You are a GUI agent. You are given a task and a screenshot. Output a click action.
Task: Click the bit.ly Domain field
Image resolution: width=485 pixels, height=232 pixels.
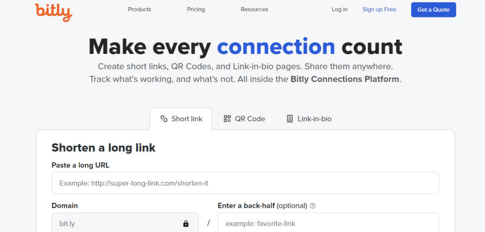tap(125, 223)
